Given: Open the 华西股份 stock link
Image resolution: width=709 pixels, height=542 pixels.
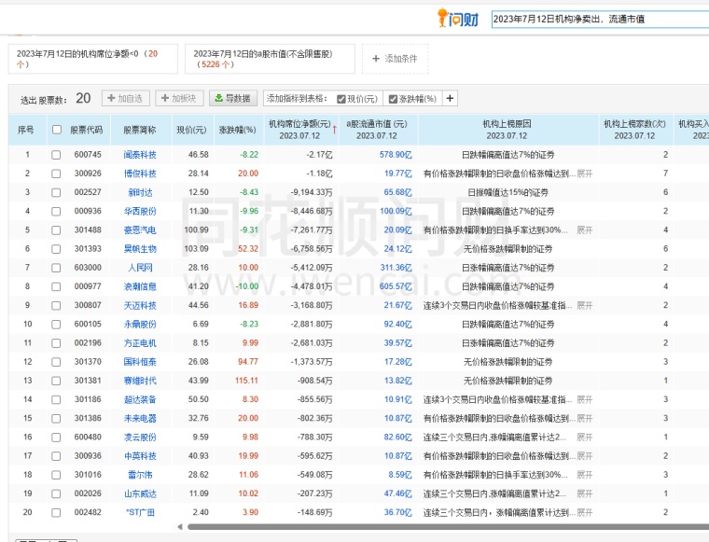Looking at the screenshot, I should (x=140, y=212).
